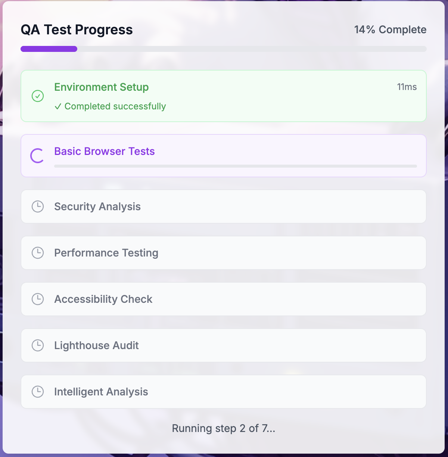Select the Basic Browser Tests step title
The width and height of the screenshot is (448, 457).
(x=105, y=151)
